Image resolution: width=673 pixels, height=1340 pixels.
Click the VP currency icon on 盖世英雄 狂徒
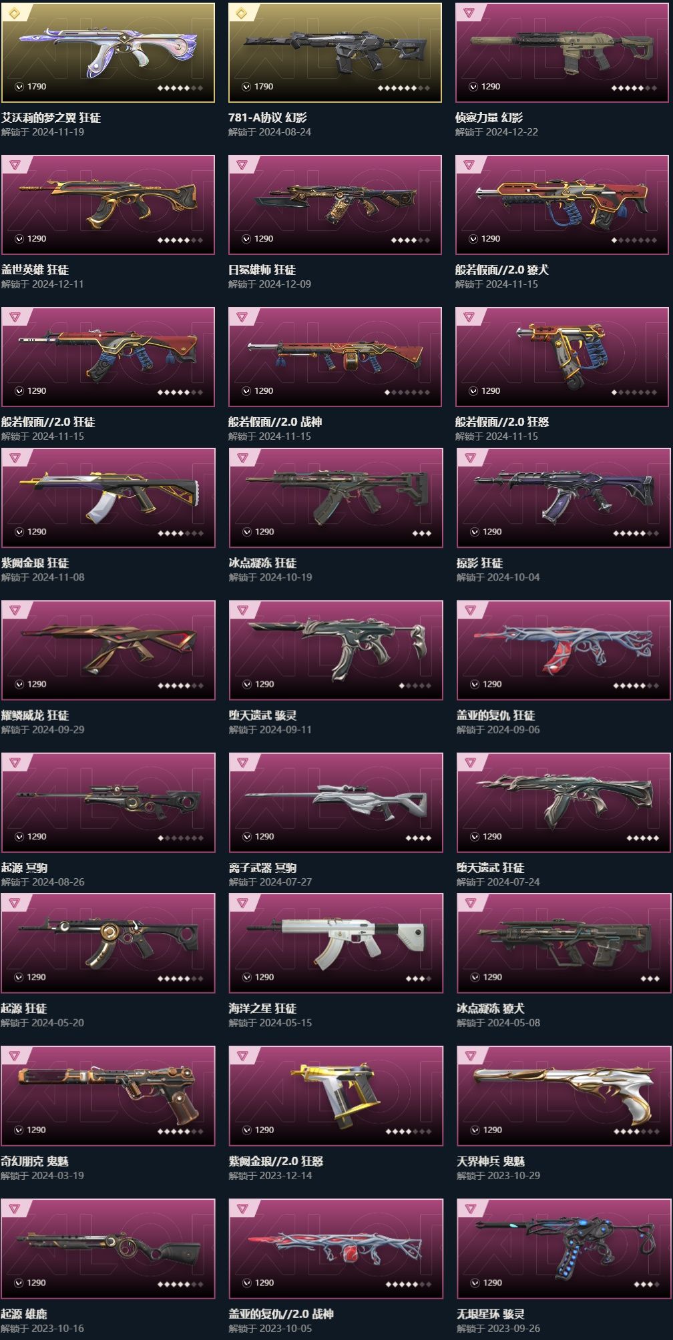pos(20,239)
